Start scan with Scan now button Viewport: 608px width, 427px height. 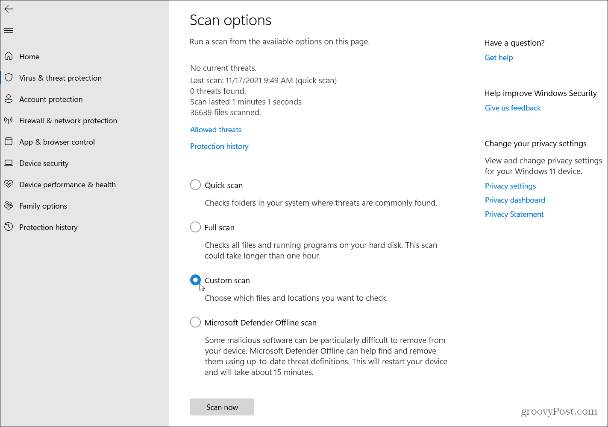[x=222, y=407]
